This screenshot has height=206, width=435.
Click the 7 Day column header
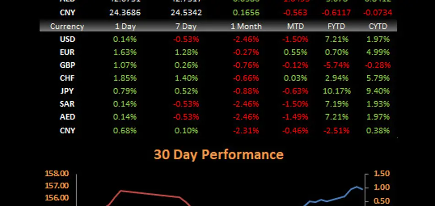pyautogui.click(x=185, y=27)
